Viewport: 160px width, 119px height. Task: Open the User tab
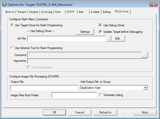[59, 12]
